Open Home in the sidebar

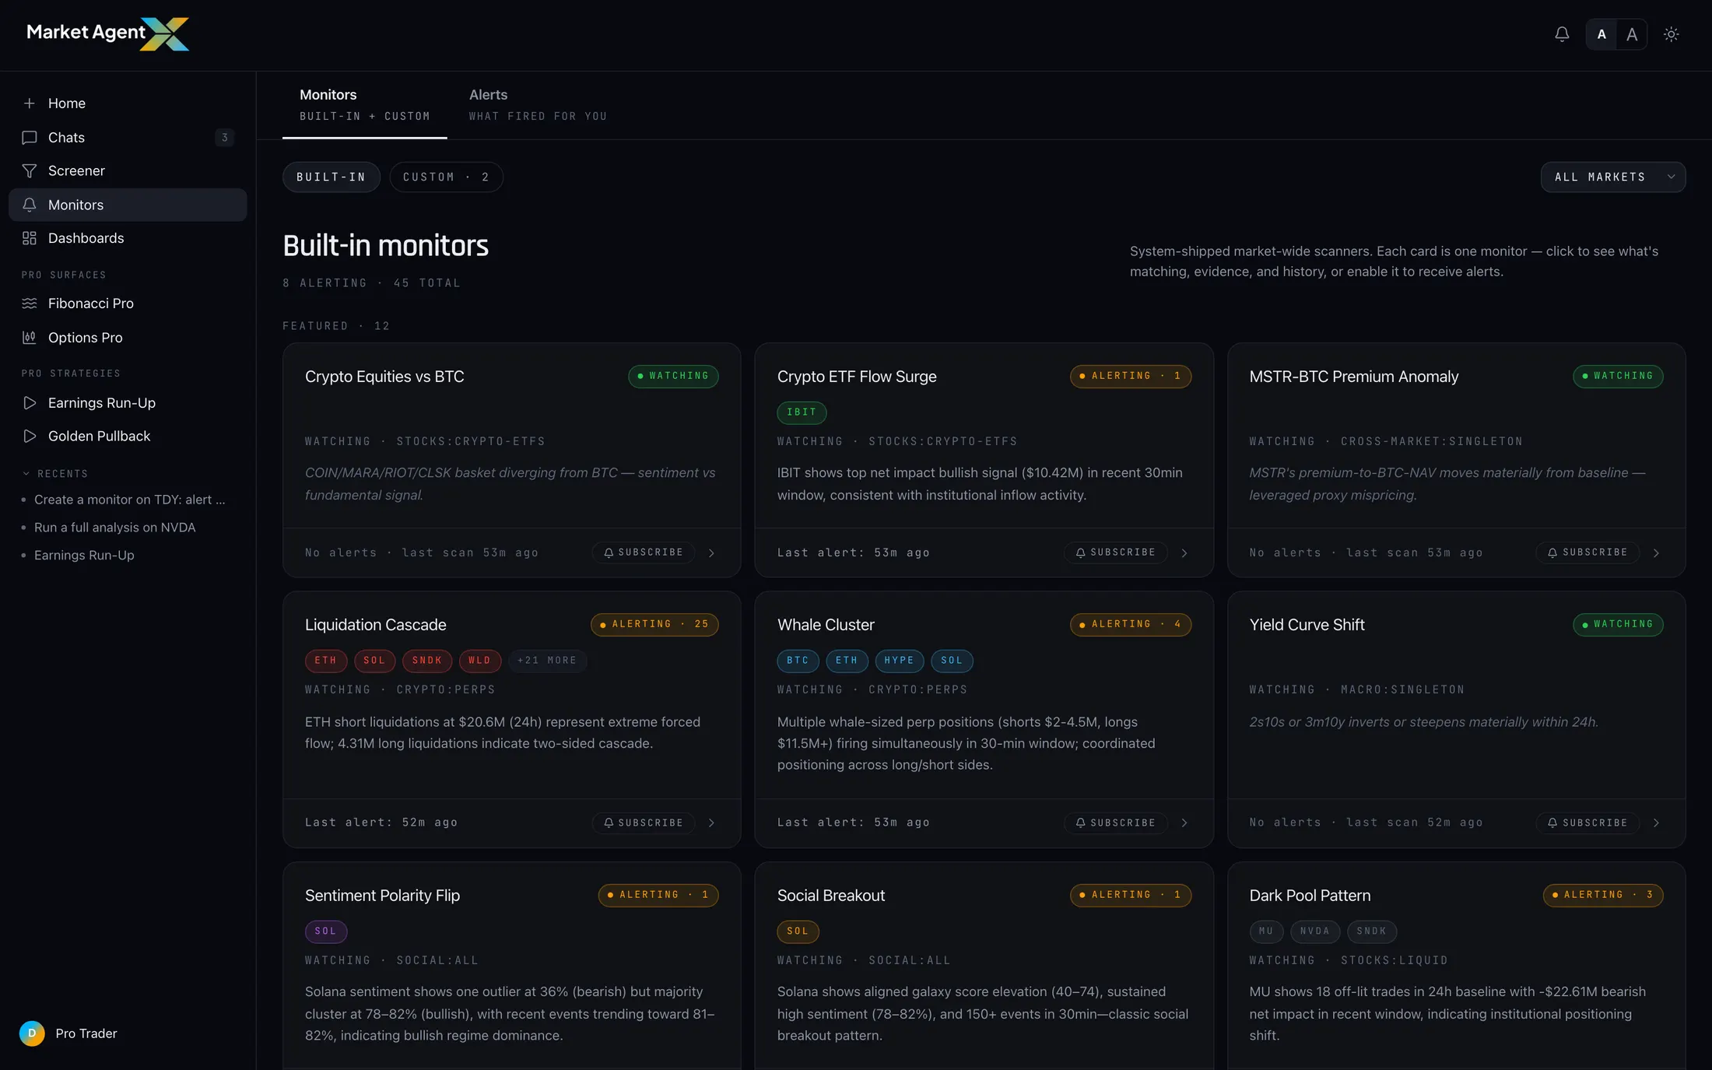pos(128,103)
